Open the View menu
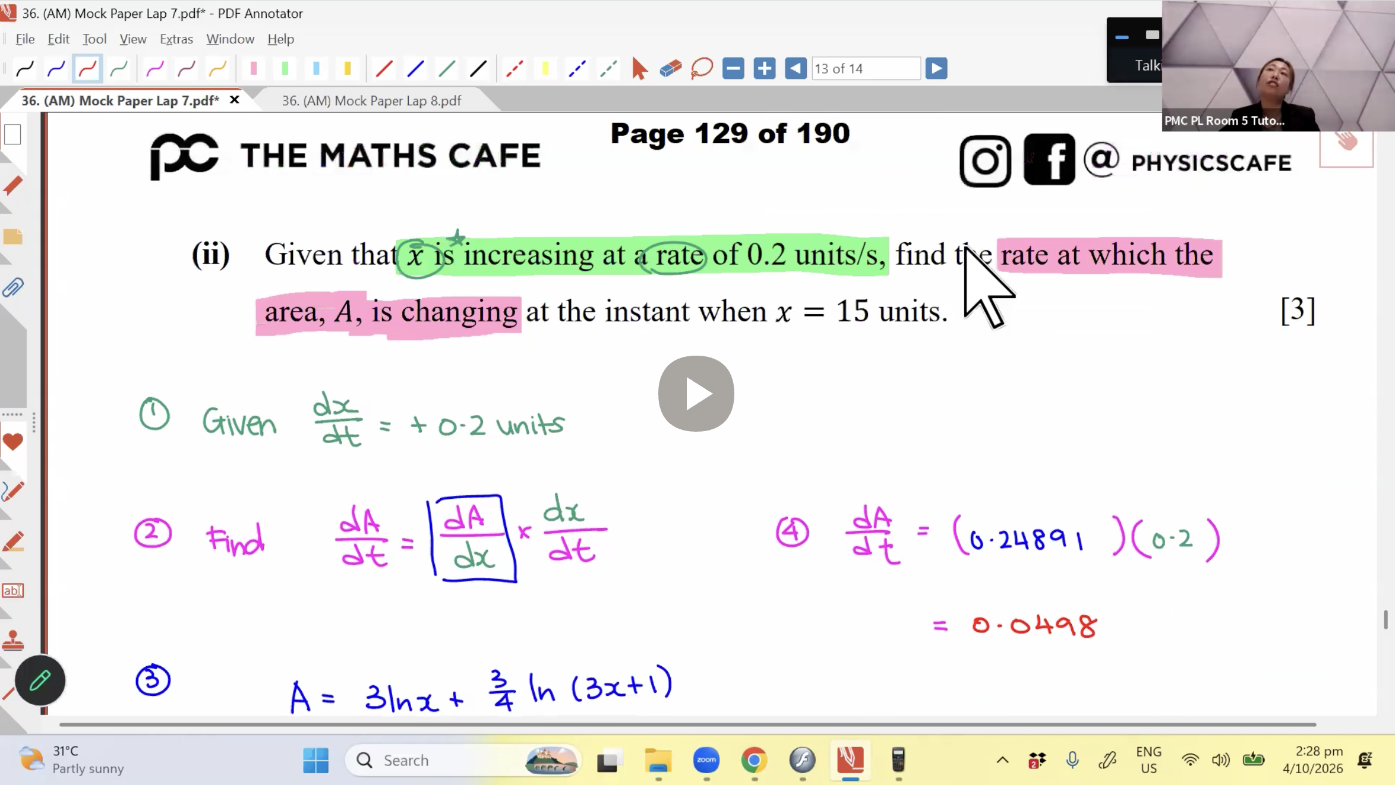 point(133,39)
